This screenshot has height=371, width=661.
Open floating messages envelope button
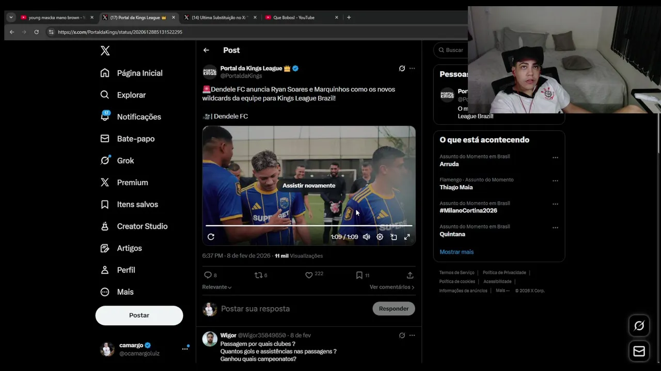[x=639, y=351]
